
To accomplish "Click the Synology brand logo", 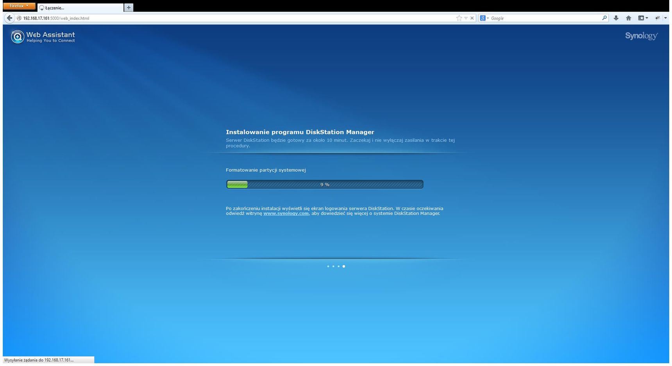I will pyautogui.click(x=641, y=36).
